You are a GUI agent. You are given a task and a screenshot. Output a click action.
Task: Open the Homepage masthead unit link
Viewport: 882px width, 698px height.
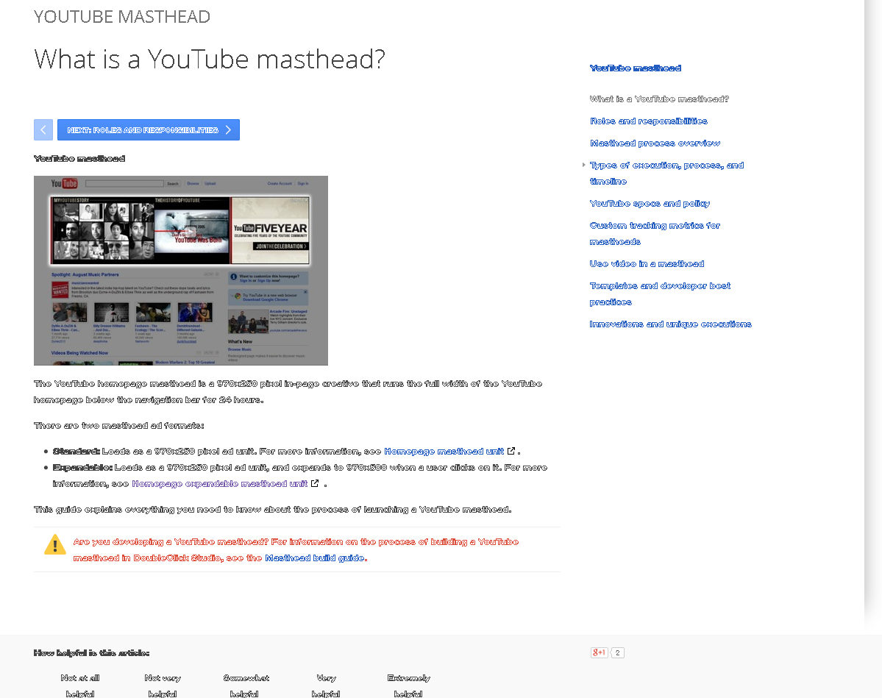coord(444,451)
